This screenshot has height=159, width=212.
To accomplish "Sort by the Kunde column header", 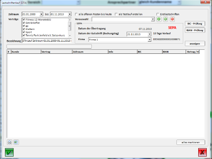I will [26, 52].
